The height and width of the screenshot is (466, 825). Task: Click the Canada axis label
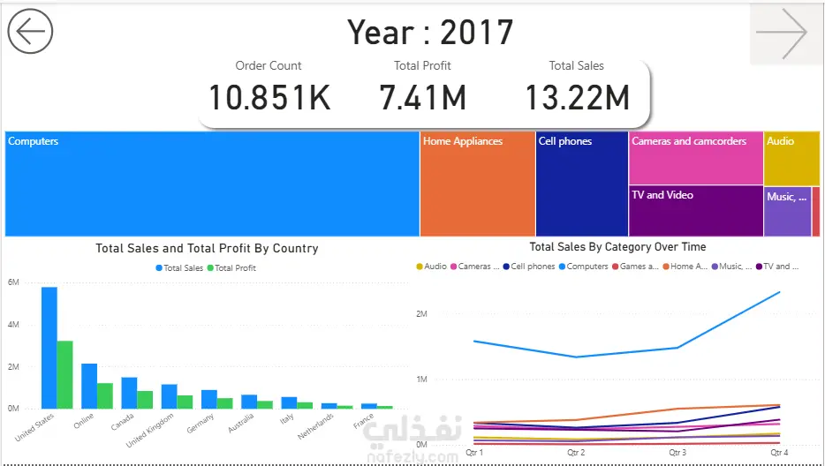[x=123, y=422]
